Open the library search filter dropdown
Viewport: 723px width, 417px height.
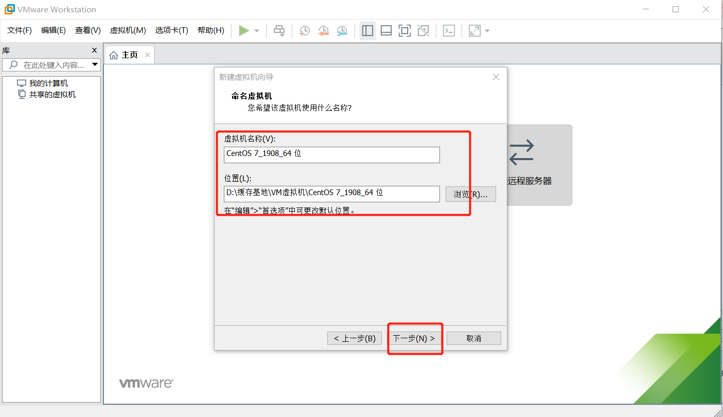point(95,65)
